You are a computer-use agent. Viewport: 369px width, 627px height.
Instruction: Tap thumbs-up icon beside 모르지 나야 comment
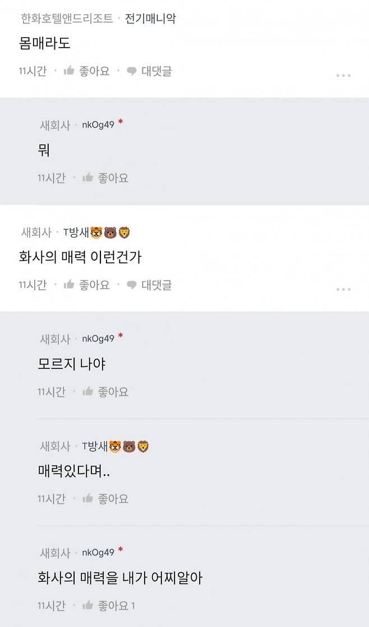coord(89,391)
